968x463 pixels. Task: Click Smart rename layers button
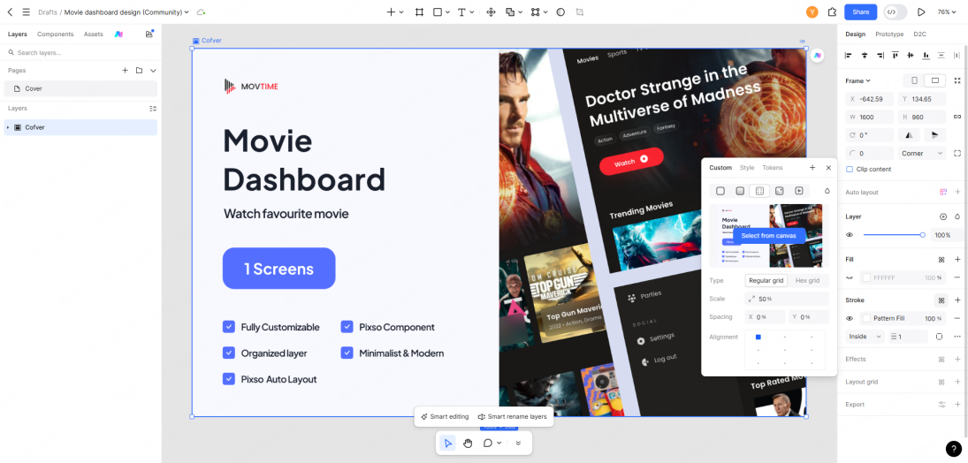coord(513,417)
